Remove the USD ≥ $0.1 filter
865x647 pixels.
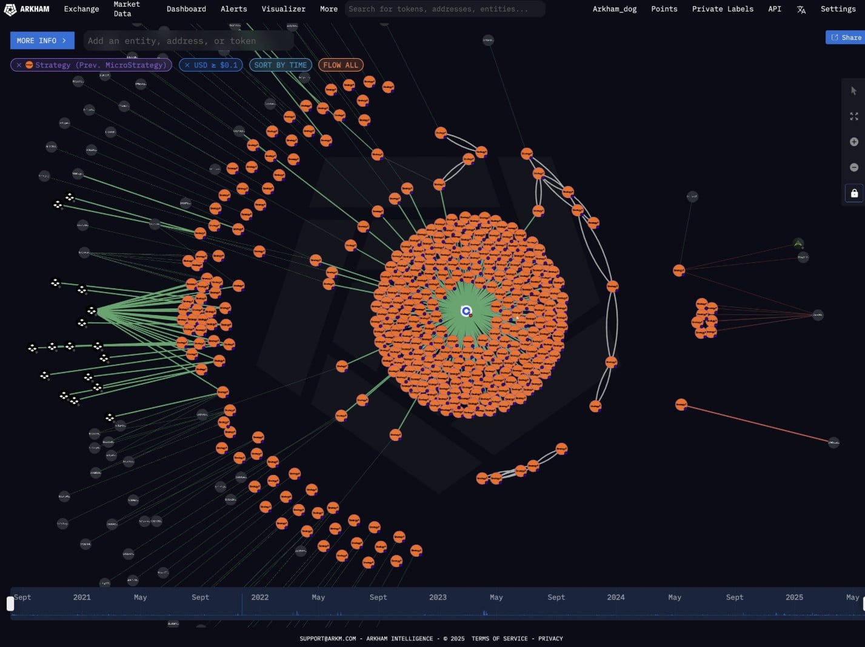pyautogui.click(x=187, y=65)
